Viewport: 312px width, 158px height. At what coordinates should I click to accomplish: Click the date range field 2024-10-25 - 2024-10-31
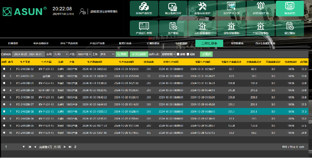[28, 54]
